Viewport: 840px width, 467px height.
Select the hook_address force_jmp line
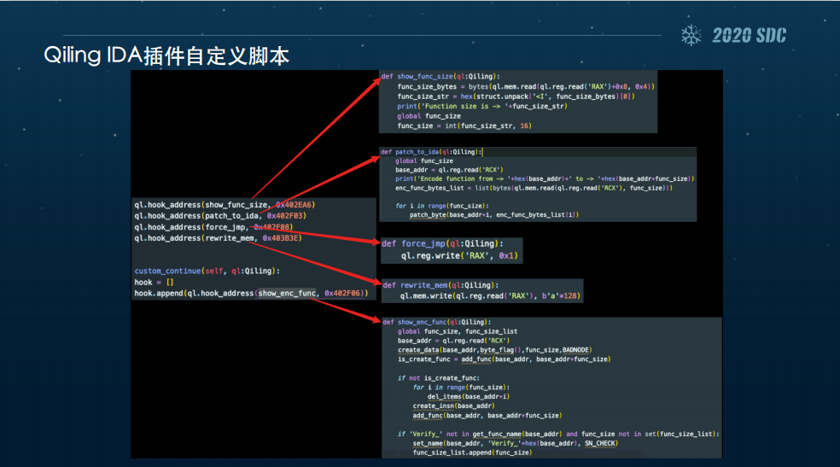[213, 227]
